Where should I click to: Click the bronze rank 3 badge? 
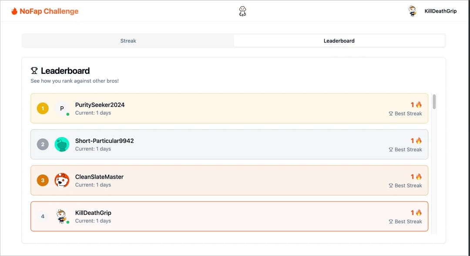43,181
